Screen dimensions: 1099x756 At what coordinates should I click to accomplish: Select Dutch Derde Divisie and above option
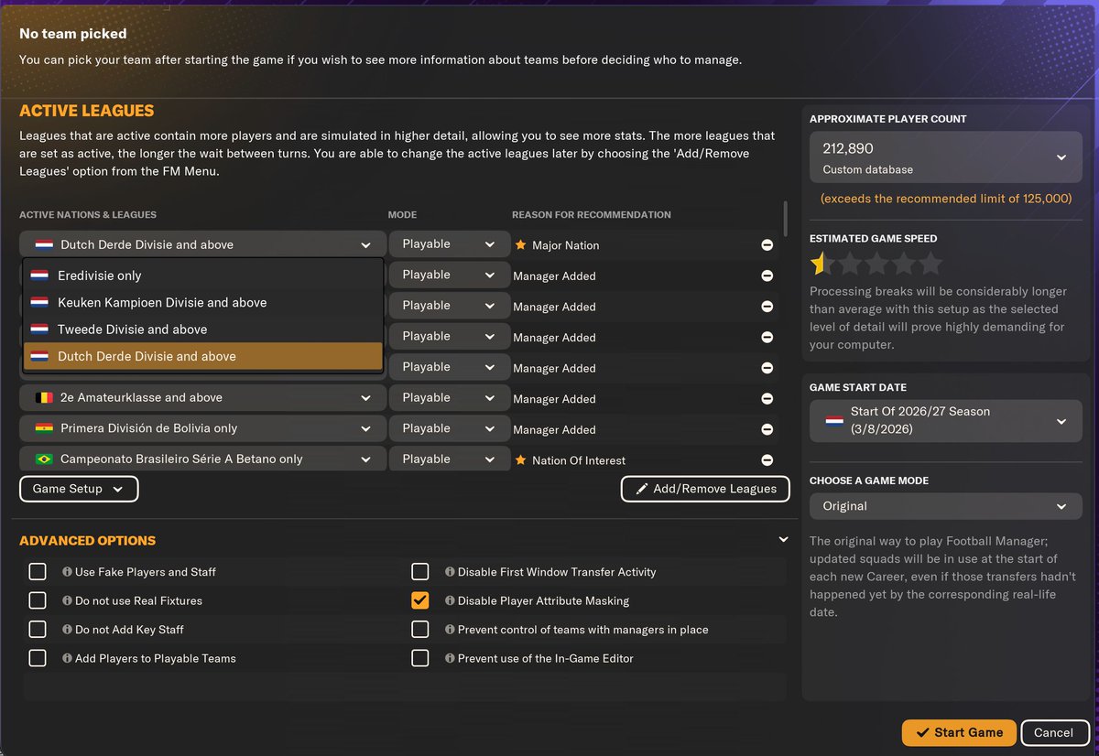point(202,356)
